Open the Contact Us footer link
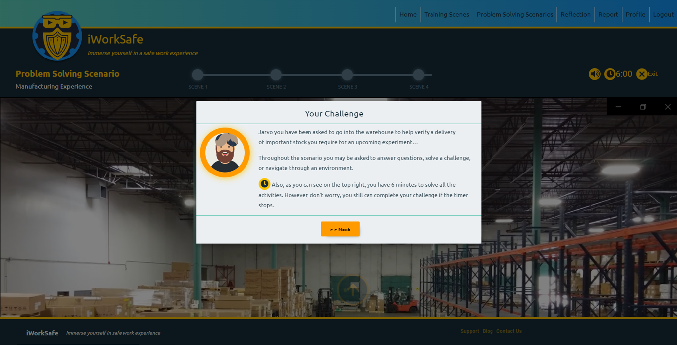Image resolution: width=677 pixels, height=345 pixels. 509,331
